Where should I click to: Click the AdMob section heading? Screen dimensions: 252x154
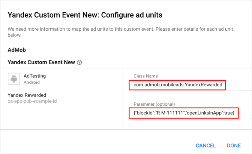click(16, 50)
